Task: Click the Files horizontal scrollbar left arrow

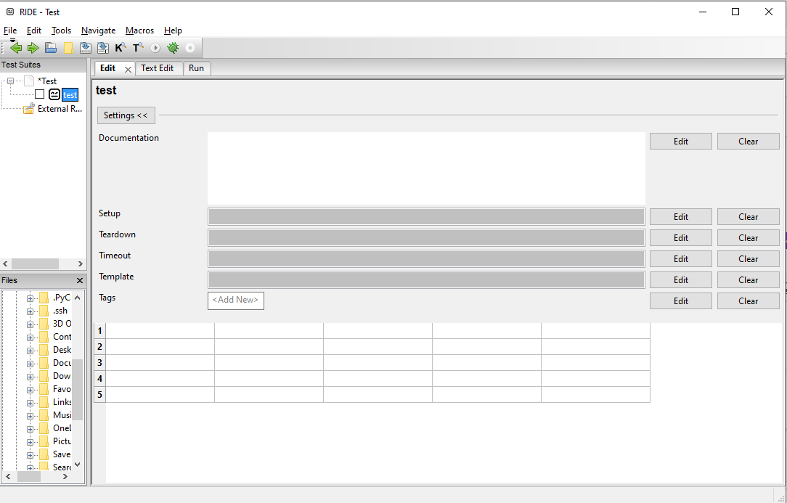Action: tap(7, 476)
